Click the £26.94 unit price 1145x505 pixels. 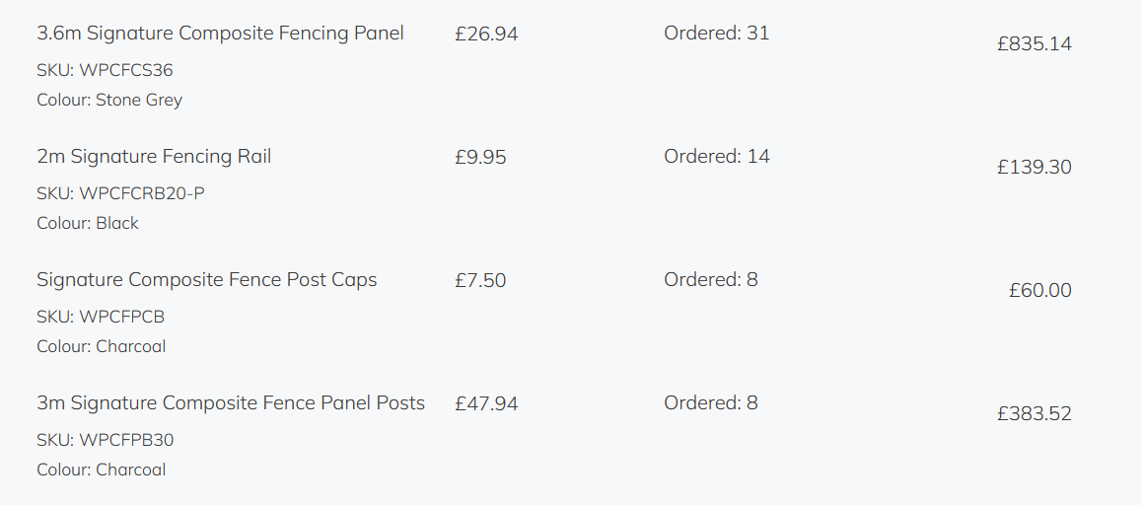click(486, 35)
